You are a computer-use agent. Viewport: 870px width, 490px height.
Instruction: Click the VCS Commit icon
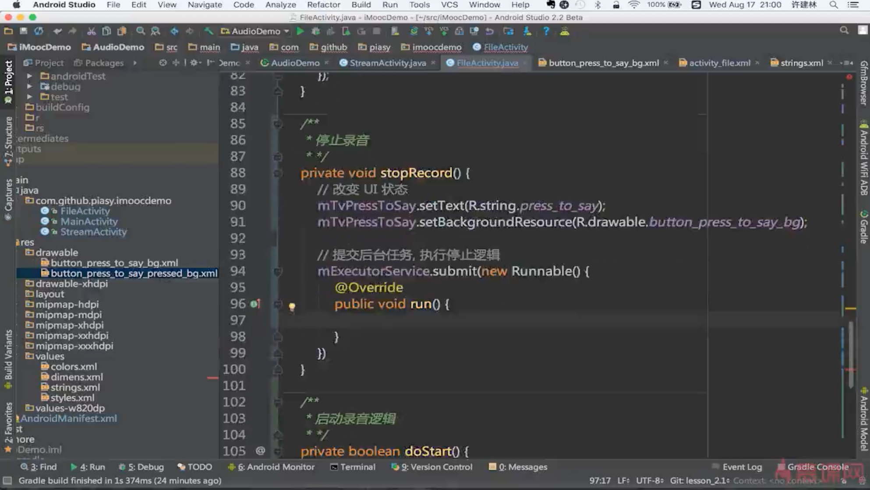click(444, 31)
